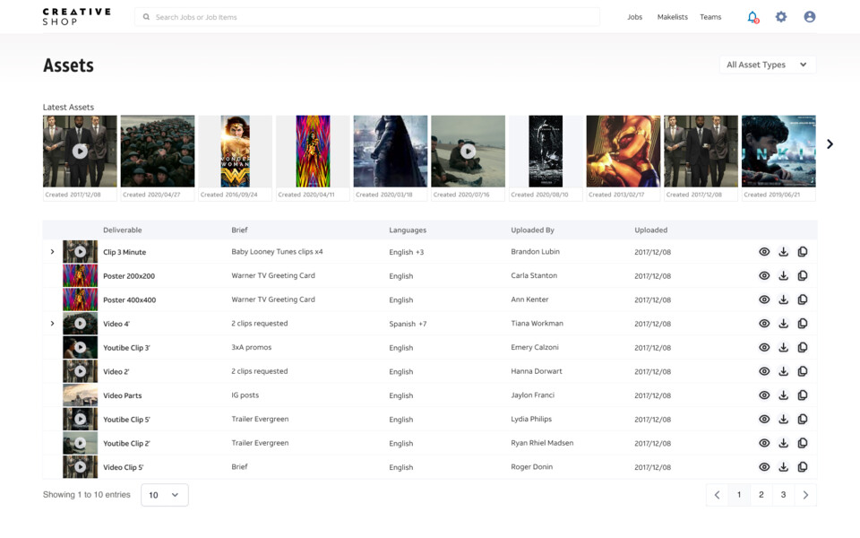Image resolution: width=860 pixels, height=538 pixels.
Task: Play the Video Clip 5' row thumbnail
Action: 80,467
